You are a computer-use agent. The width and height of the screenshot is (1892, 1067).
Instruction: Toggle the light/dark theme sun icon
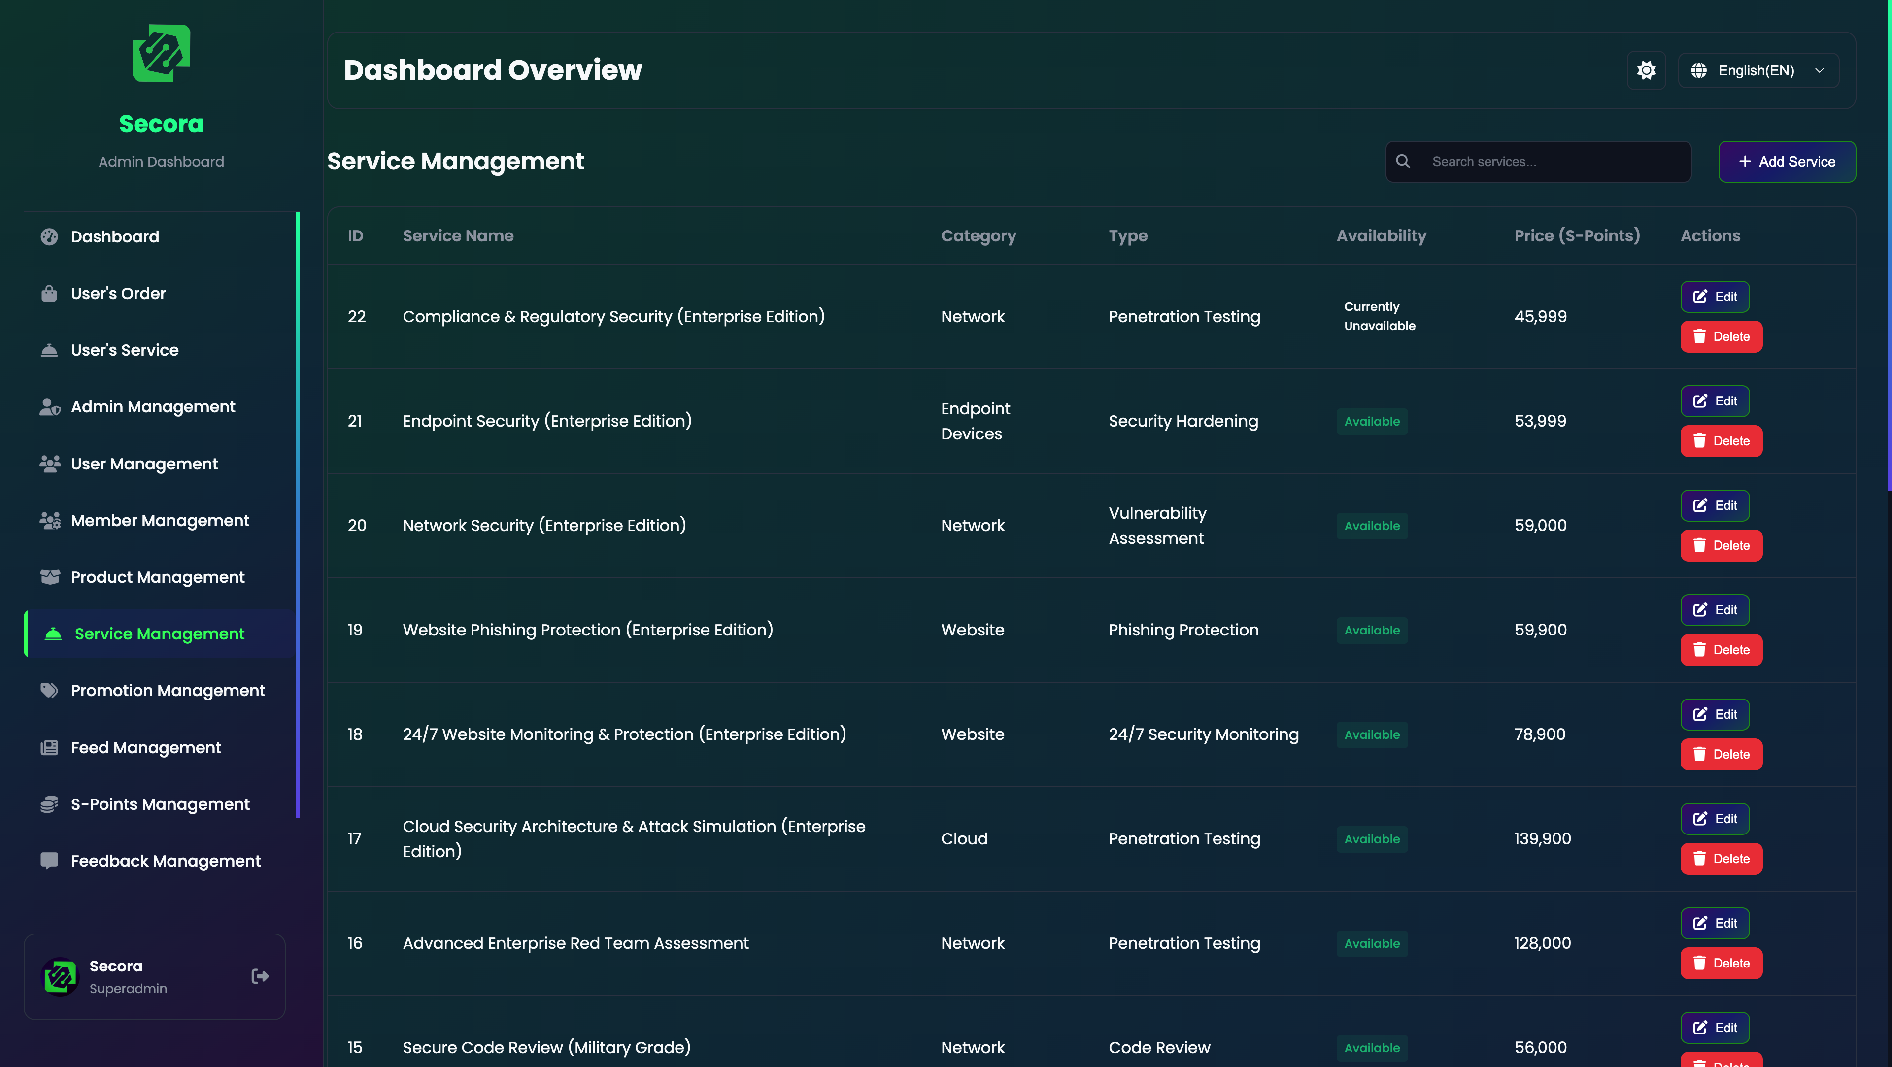[x=1646, y=70]
